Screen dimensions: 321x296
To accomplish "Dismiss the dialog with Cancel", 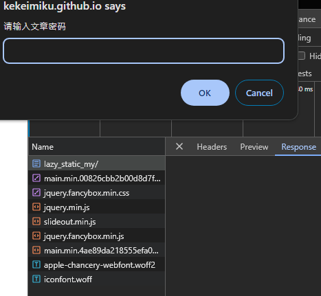I will (x=259, y=93).
